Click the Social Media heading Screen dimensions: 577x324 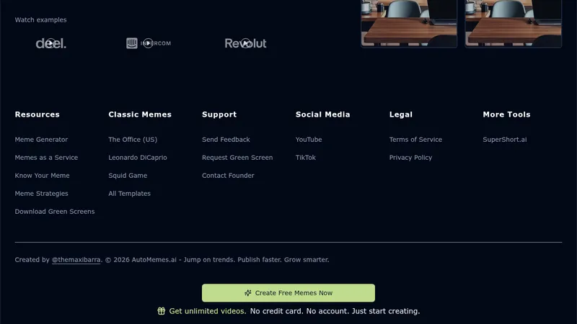coord(322,114)
